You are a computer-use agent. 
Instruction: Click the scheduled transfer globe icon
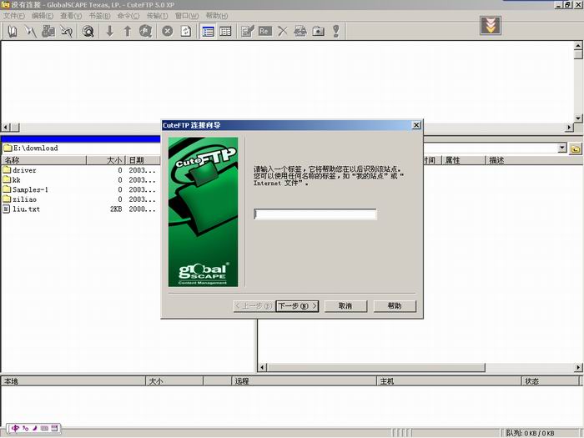coord(146,32)
